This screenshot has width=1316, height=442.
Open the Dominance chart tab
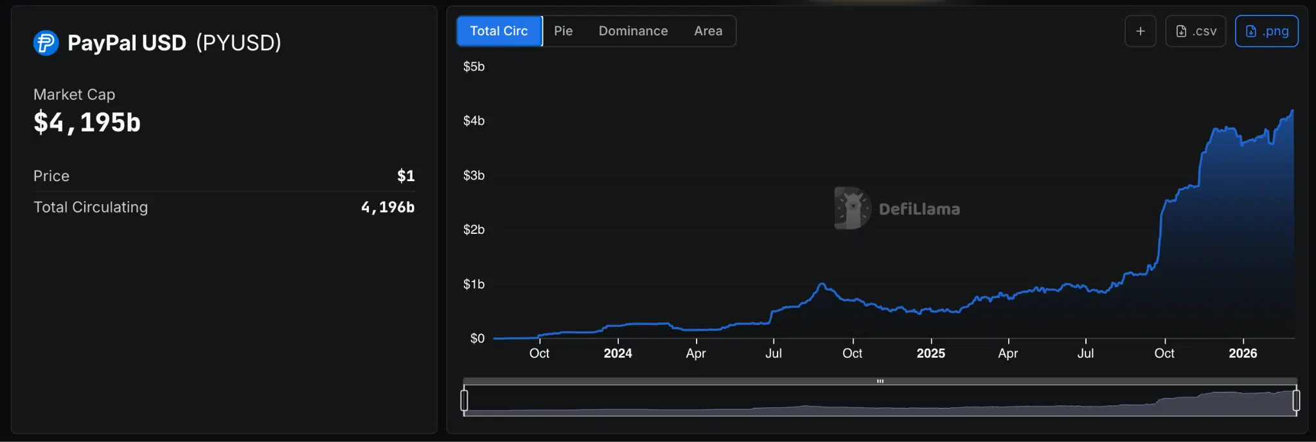pos(633,30)
